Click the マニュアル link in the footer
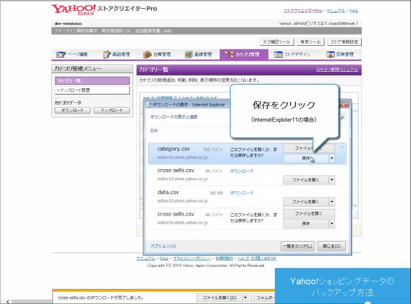411x304 pixels. pyautogui.click(x=146, y=258)
